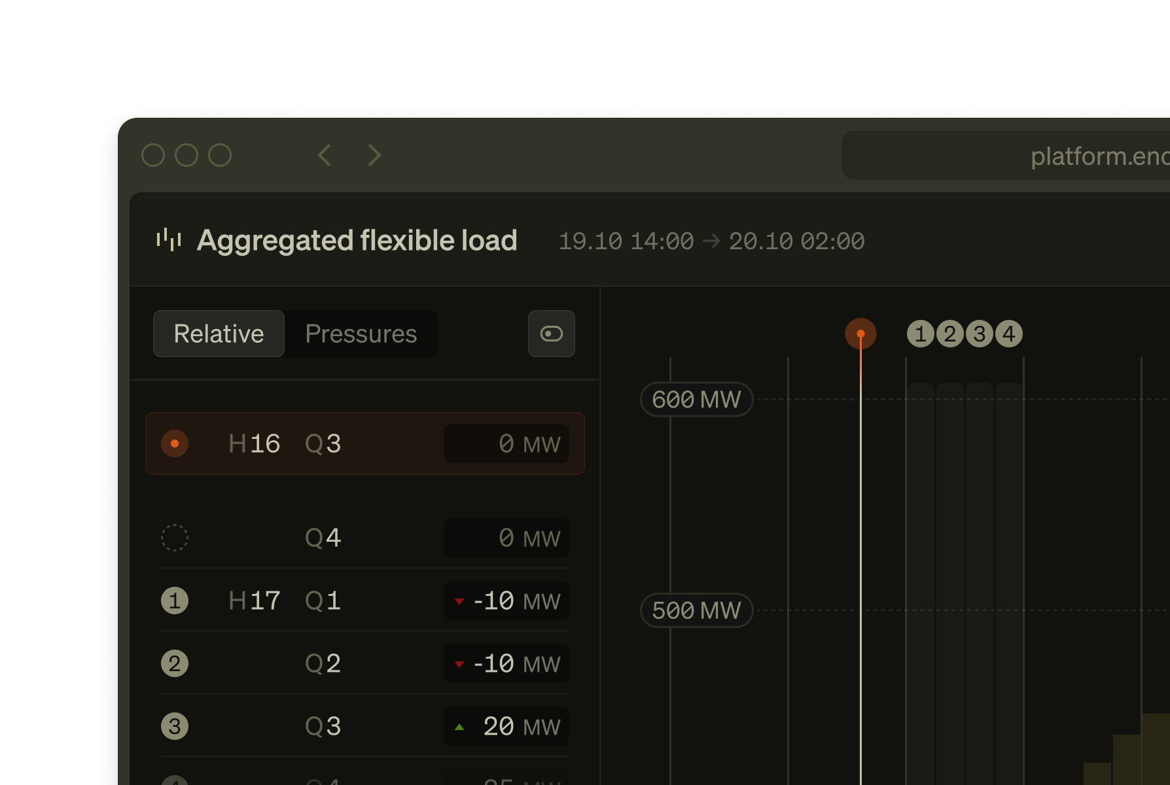Click the browser back arrow

(x=324, y=155)
